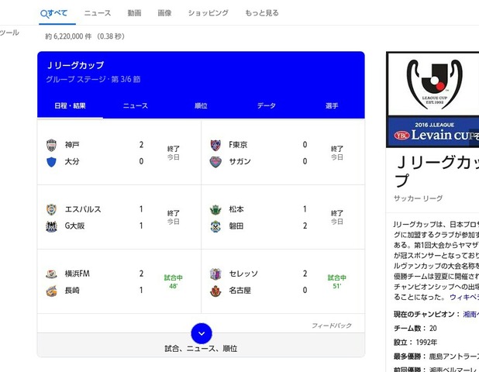Open the 神戸 vs 大分 match result
The height and width of the screenshot is (372, 479).
tap(119, 153)
